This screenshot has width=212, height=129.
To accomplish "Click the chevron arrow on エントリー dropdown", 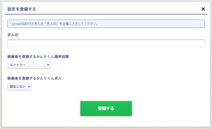I will (x=48, y=65).
